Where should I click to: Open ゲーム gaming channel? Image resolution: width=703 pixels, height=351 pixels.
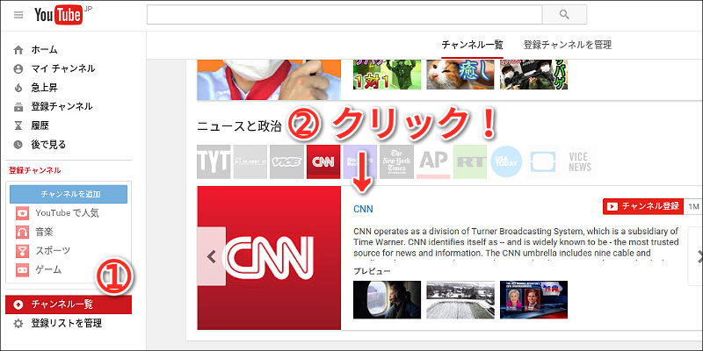coord(48,269)
